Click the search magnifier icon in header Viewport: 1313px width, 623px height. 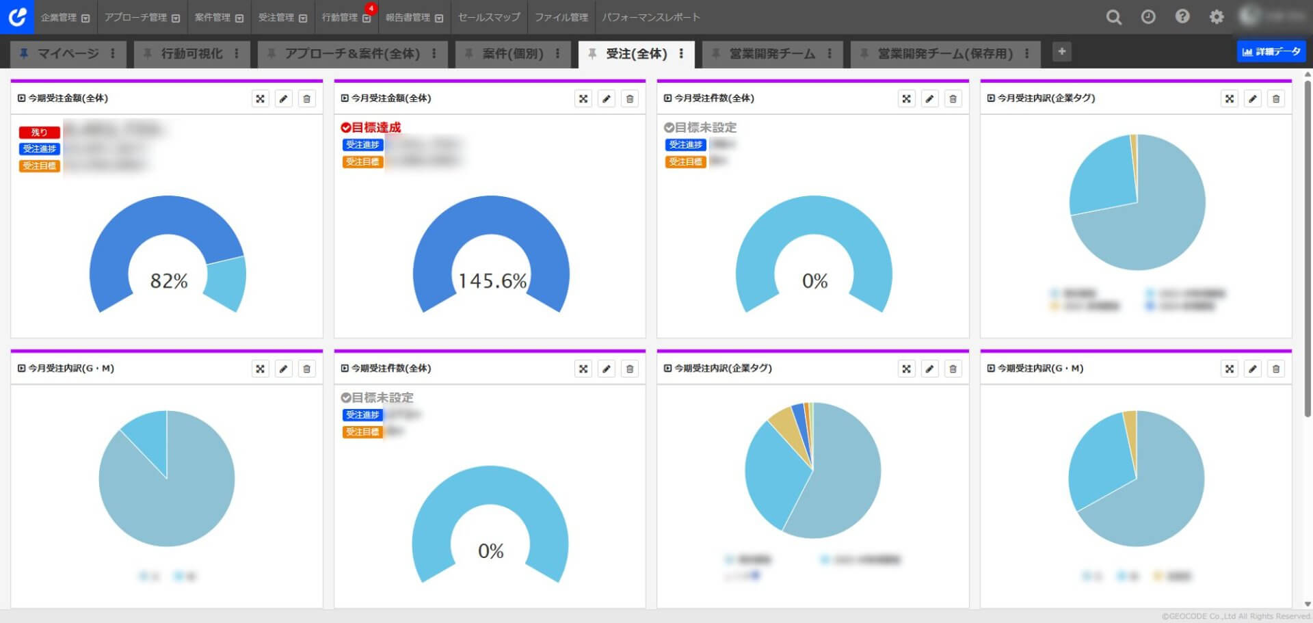pos(1113,18)
